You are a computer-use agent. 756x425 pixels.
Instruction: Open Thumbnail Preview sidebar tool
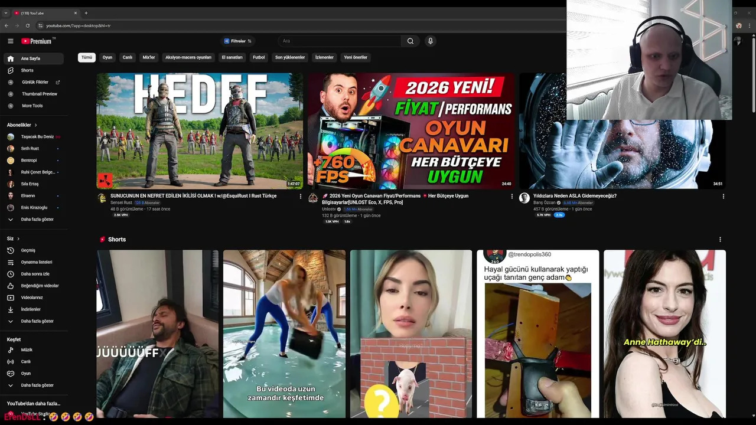click(x=33, y=94)
